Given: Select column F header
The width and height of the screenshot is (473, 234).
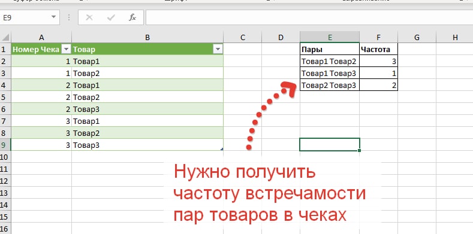Looking at the screenshot, I should click(x=379, y=37).
